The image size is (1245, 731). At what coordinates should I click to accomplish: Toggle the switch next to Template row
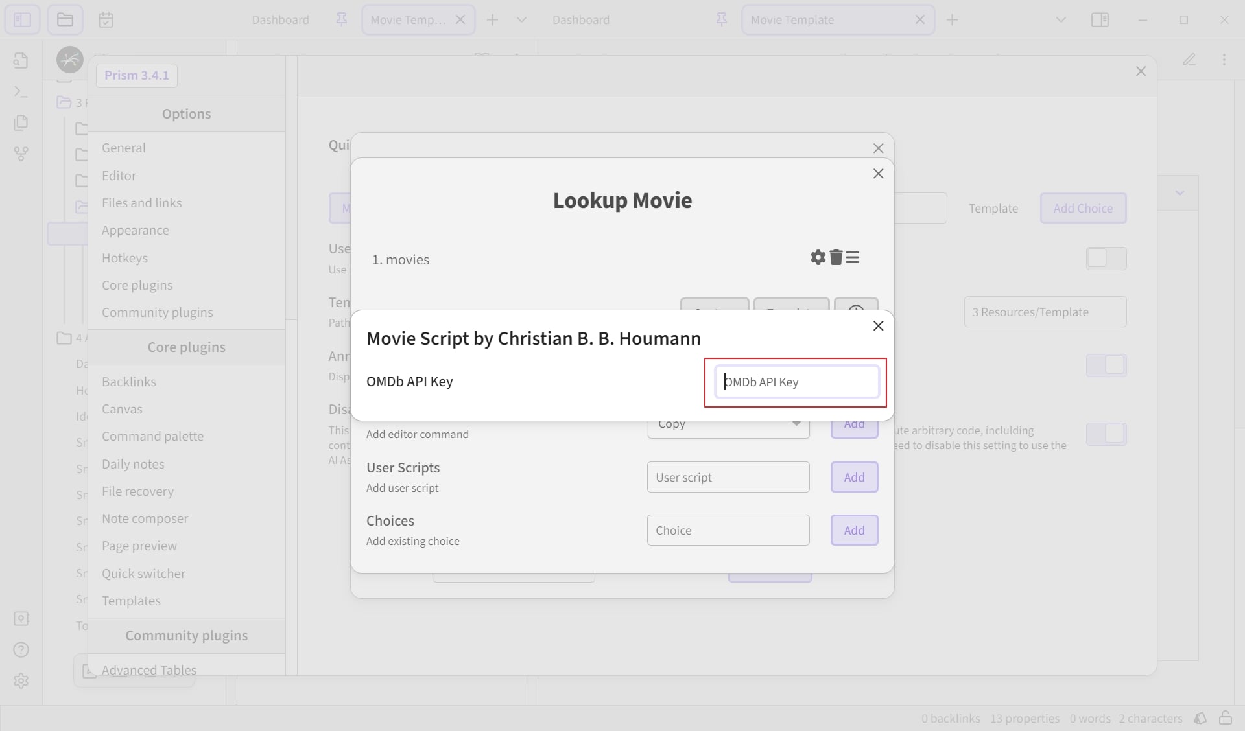1106,258
